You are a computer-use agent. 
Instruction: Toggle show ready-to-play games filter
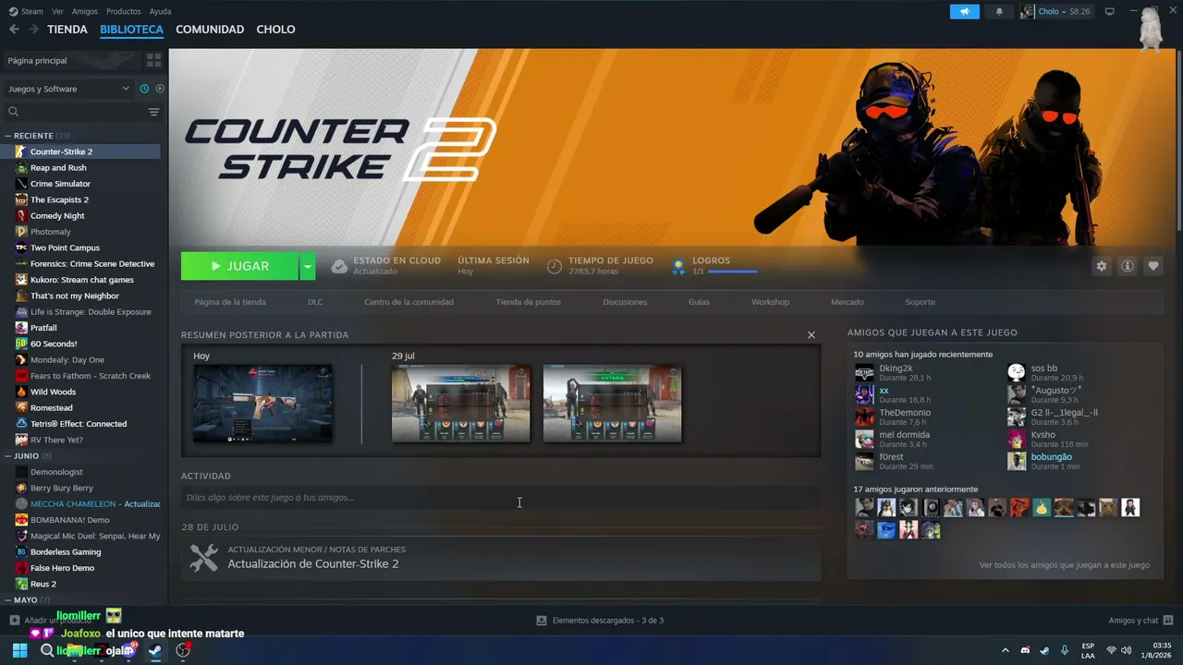160,89
